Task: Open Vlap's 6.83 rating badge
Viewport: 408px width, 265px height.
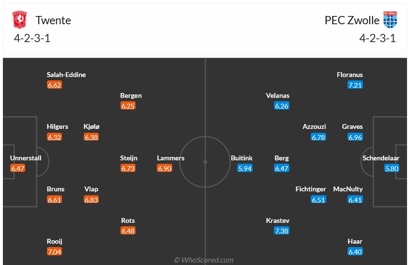Action: click(x=91, y=200)
